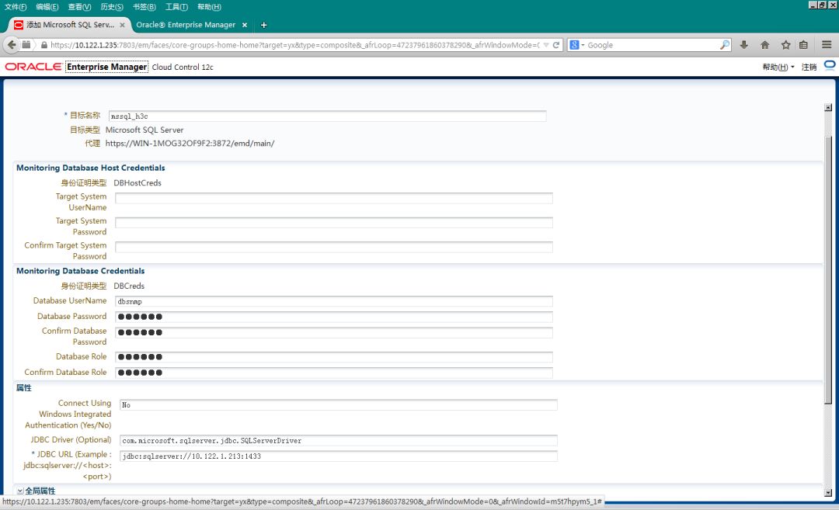Click the 目标名称 field containing mssql_h3c
This screenshot has height=510, width=839.
coord(327,116)
